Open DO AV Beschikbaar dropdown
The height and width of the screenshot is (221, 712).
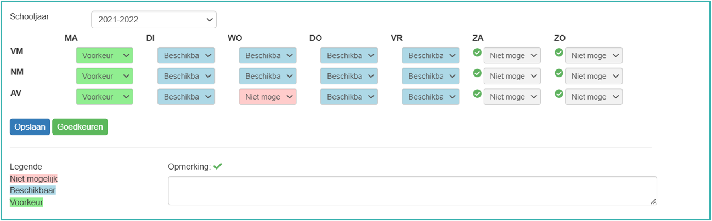(349, 97)
